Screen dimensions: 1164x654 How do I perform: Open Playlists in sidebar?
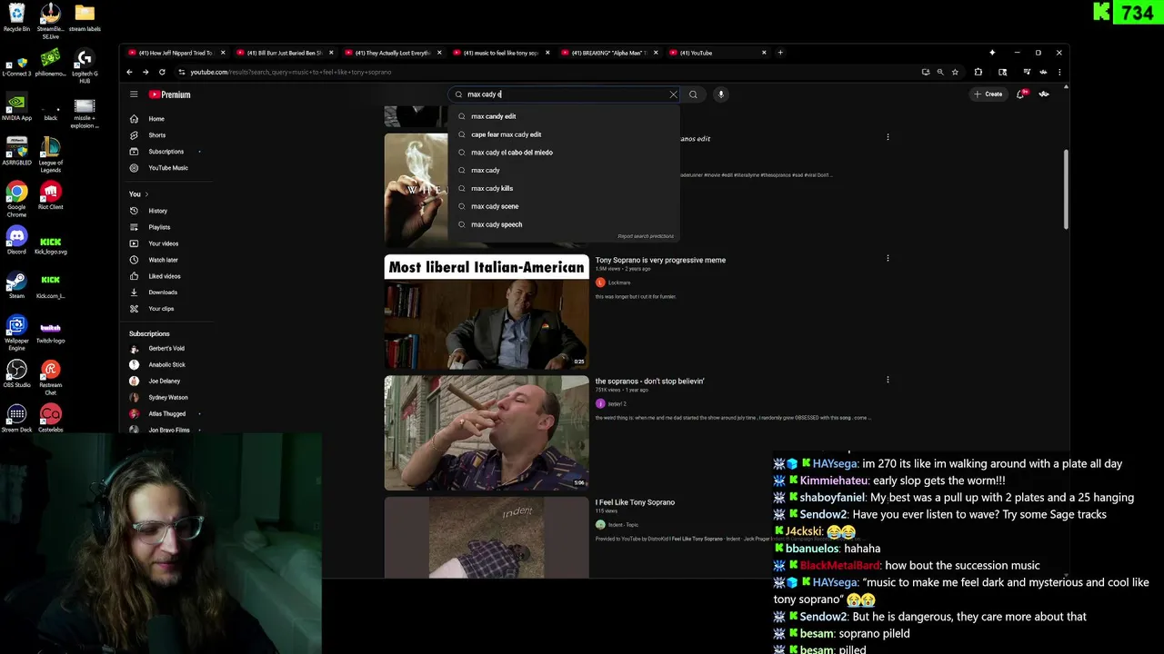159,227
